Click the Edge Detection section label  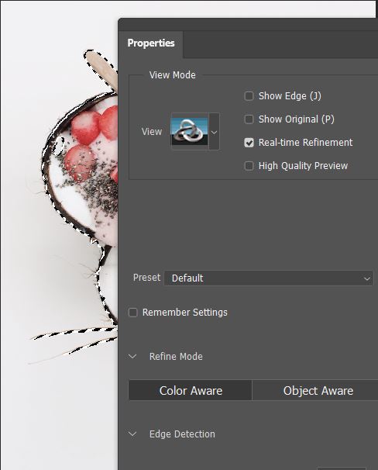[182, 434]
